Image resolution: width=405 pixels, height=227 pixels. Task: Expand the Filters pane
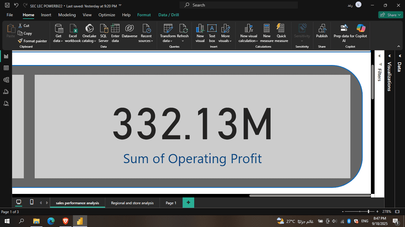tap(379, 56)
